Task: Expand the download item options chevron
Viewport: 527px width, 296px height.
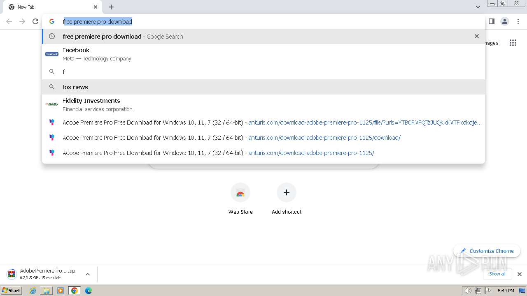Action: click(88, 274)
